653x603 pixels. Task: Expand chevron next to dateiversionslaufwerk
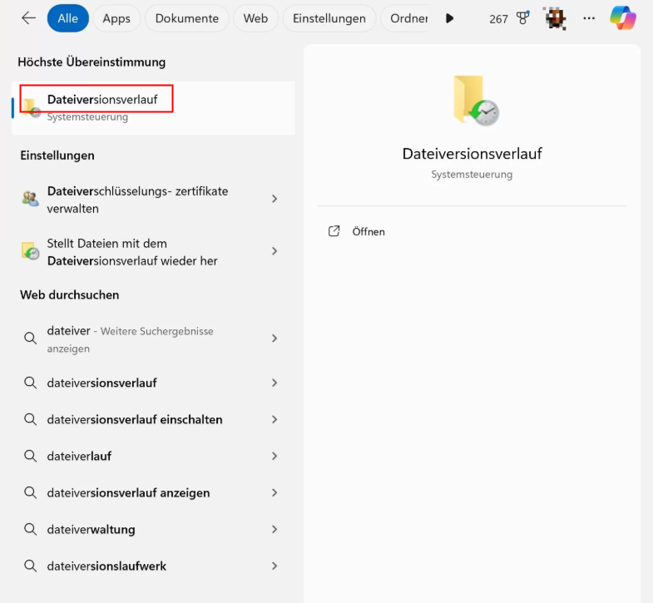(x=275, y=566)
